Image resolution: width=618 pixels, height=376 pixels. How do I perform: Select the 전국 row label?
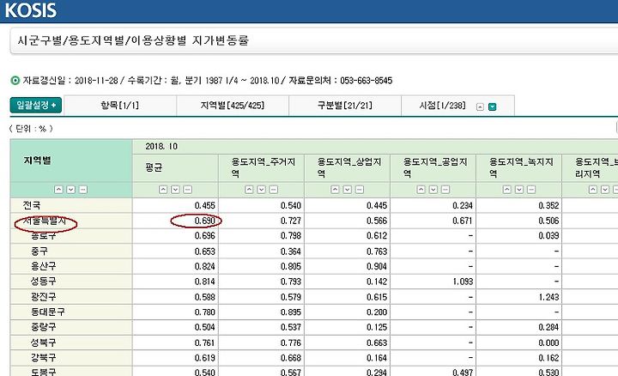coord(32,205)
